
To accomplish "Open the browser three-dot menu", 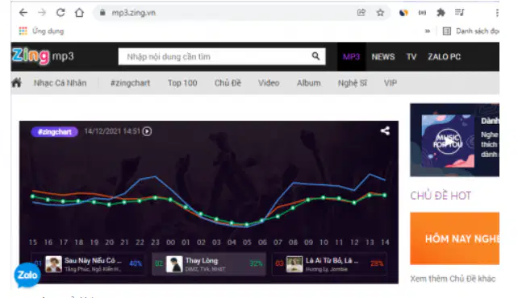I will point(497,13).
